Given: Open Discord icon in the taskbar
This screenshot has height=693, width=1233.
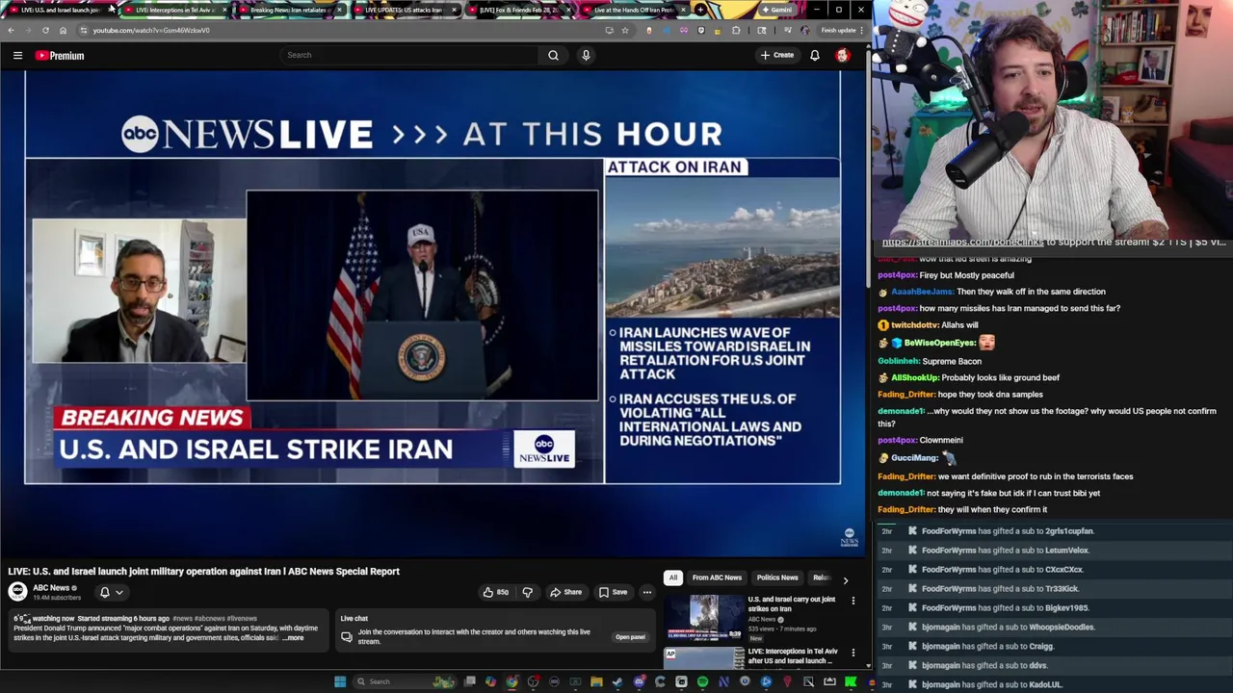Looking at the screenshot, I should [639, 681].
